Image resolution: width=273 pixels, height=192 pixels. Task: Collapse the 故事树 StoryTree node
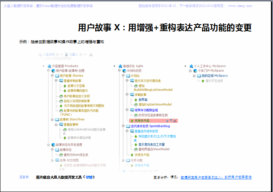52,120
